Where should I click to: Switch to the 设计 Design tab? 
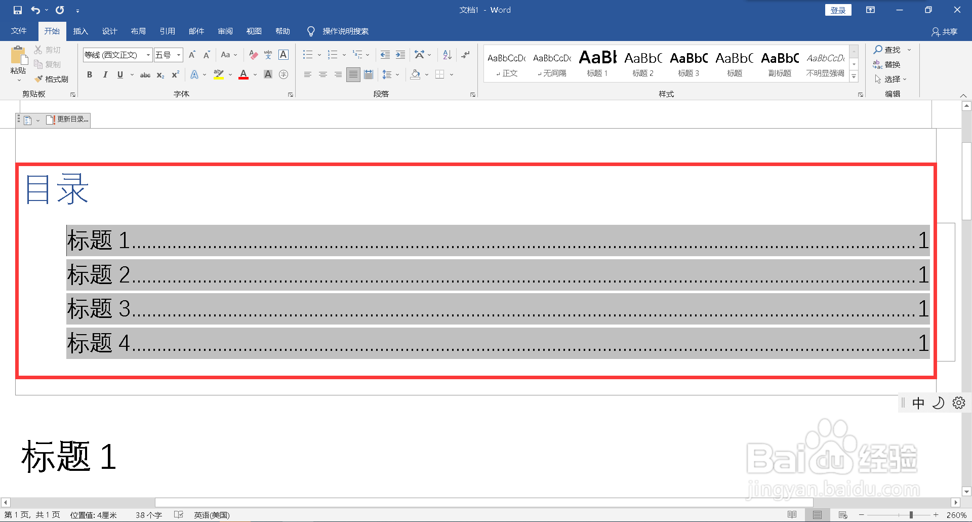coord(109,31)
